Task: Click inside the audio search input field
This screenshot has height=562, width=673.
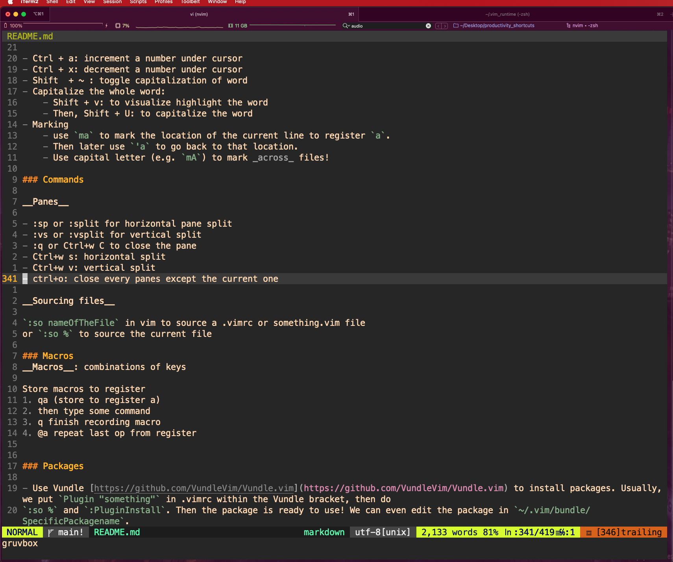Action: click(388, 26)
